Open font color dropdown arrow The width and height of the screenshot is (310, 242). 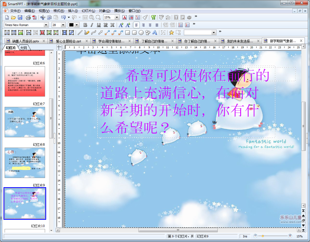(77, 25)
